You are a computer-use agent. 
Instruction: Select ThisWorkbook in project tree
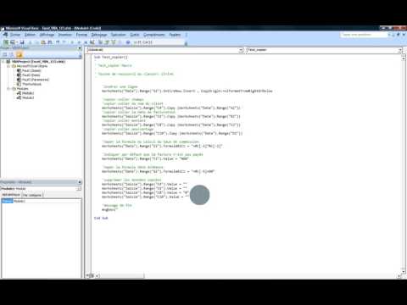coord(29,84)
